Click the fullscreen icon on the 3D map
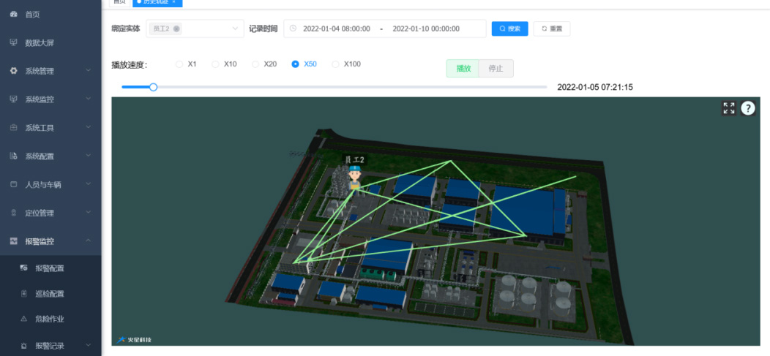770x356 pixels. pyautogui.click(x=728, y=108)
